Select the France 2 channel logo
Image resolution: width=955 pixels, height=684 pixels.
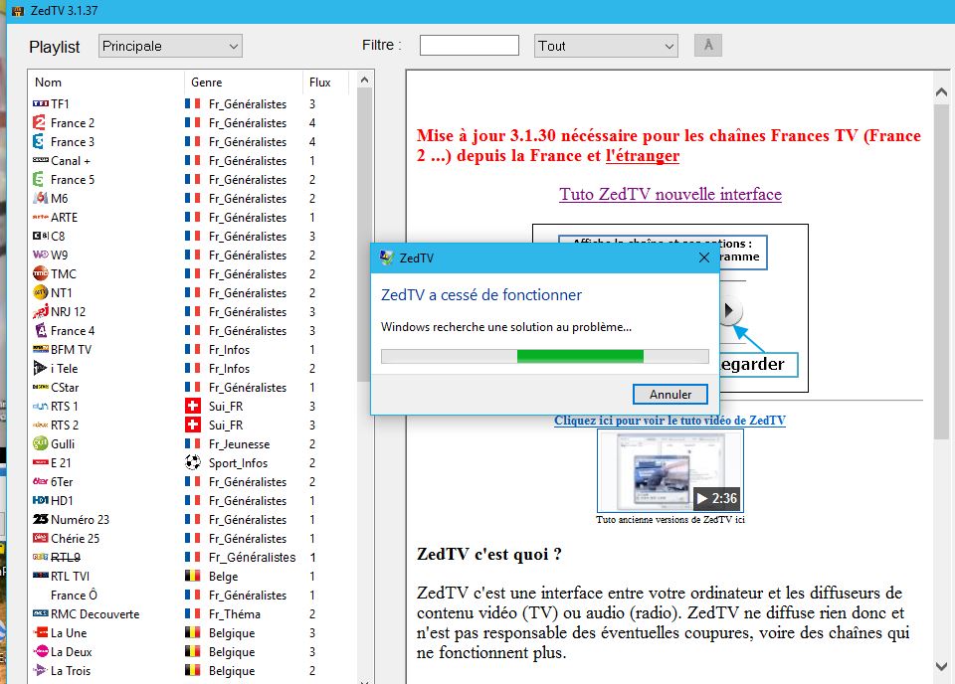click(40, 122)
